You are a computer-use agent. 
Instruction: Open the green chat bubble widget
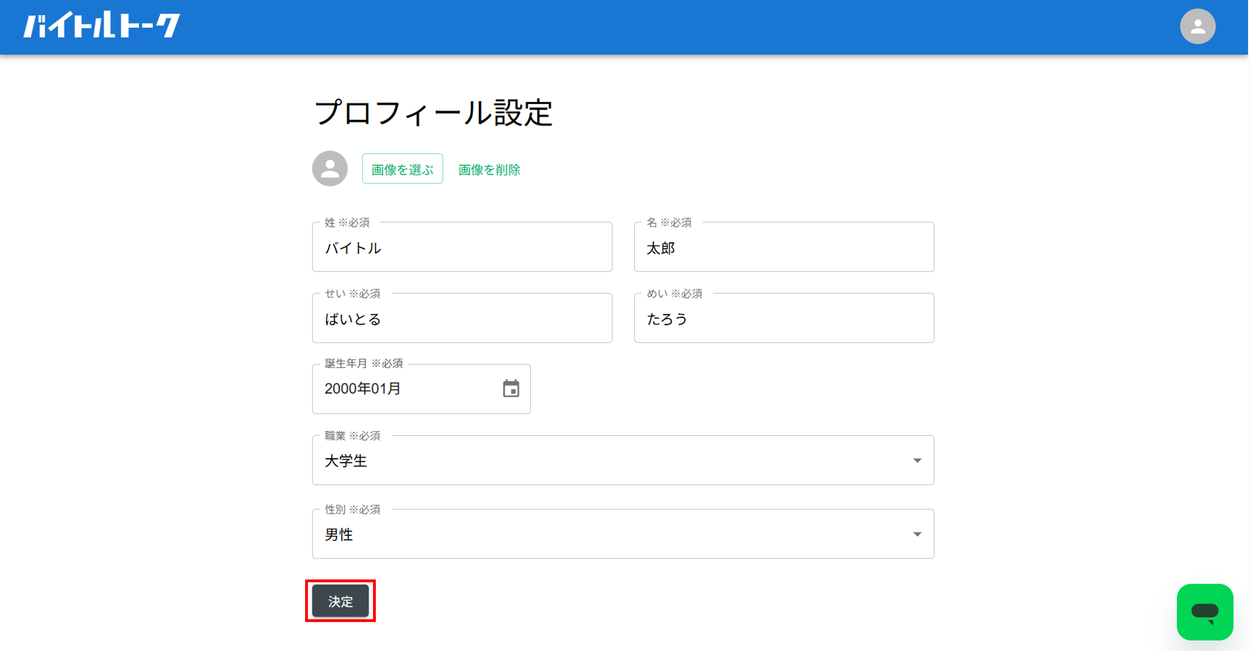pos(1204,612)
